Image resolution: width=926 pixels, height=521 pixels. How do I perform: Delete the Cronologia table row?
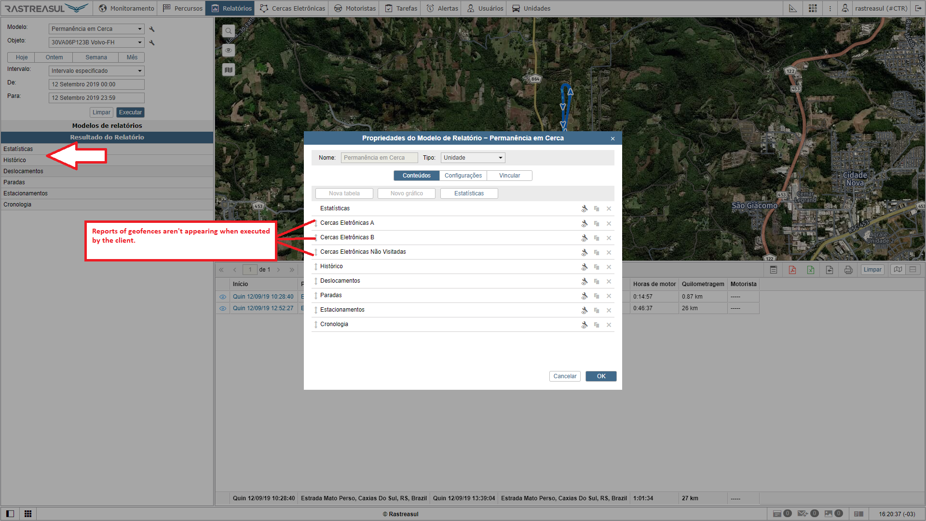pyautogui.click(x=609, y=325)
